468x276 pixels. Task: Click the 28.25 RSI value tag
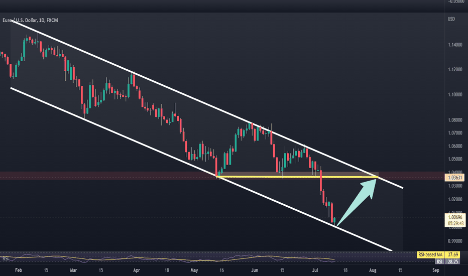pyautogui.click(x=452, y=261)
